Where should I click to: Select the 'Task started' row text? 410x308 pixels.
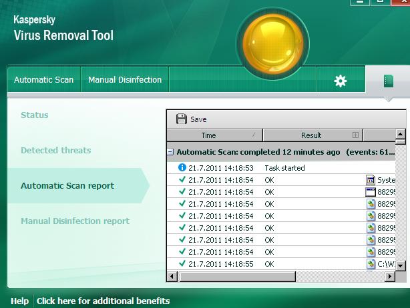click(284, 168)
